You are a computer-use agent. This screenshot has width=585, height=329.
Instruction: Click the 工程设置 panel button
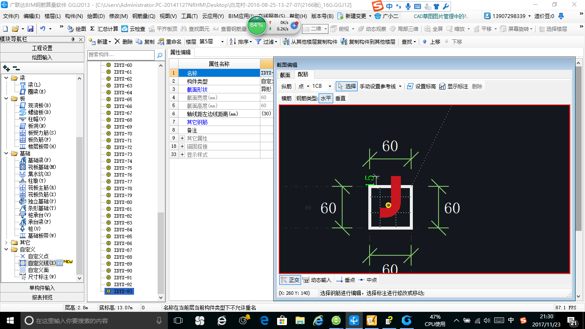coord(42,48)
